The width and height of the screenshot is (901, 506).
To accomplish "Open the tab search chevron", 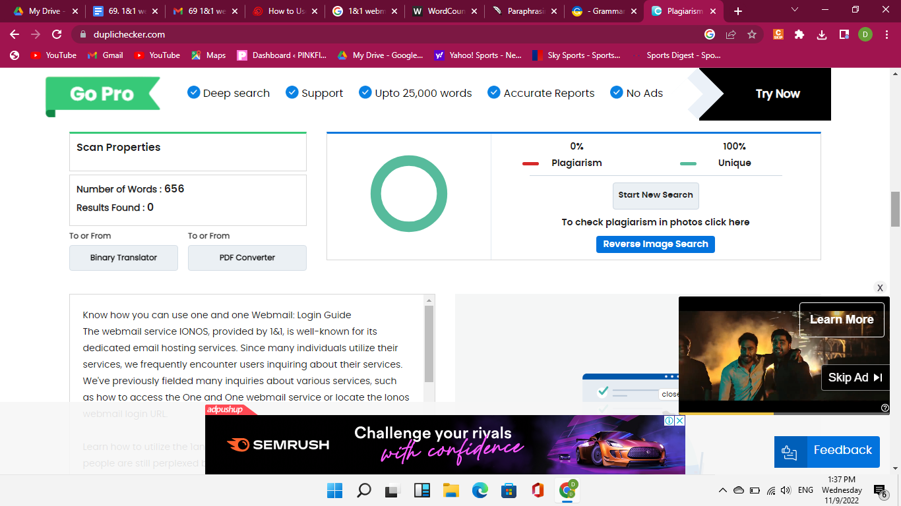I will [794, 10].
